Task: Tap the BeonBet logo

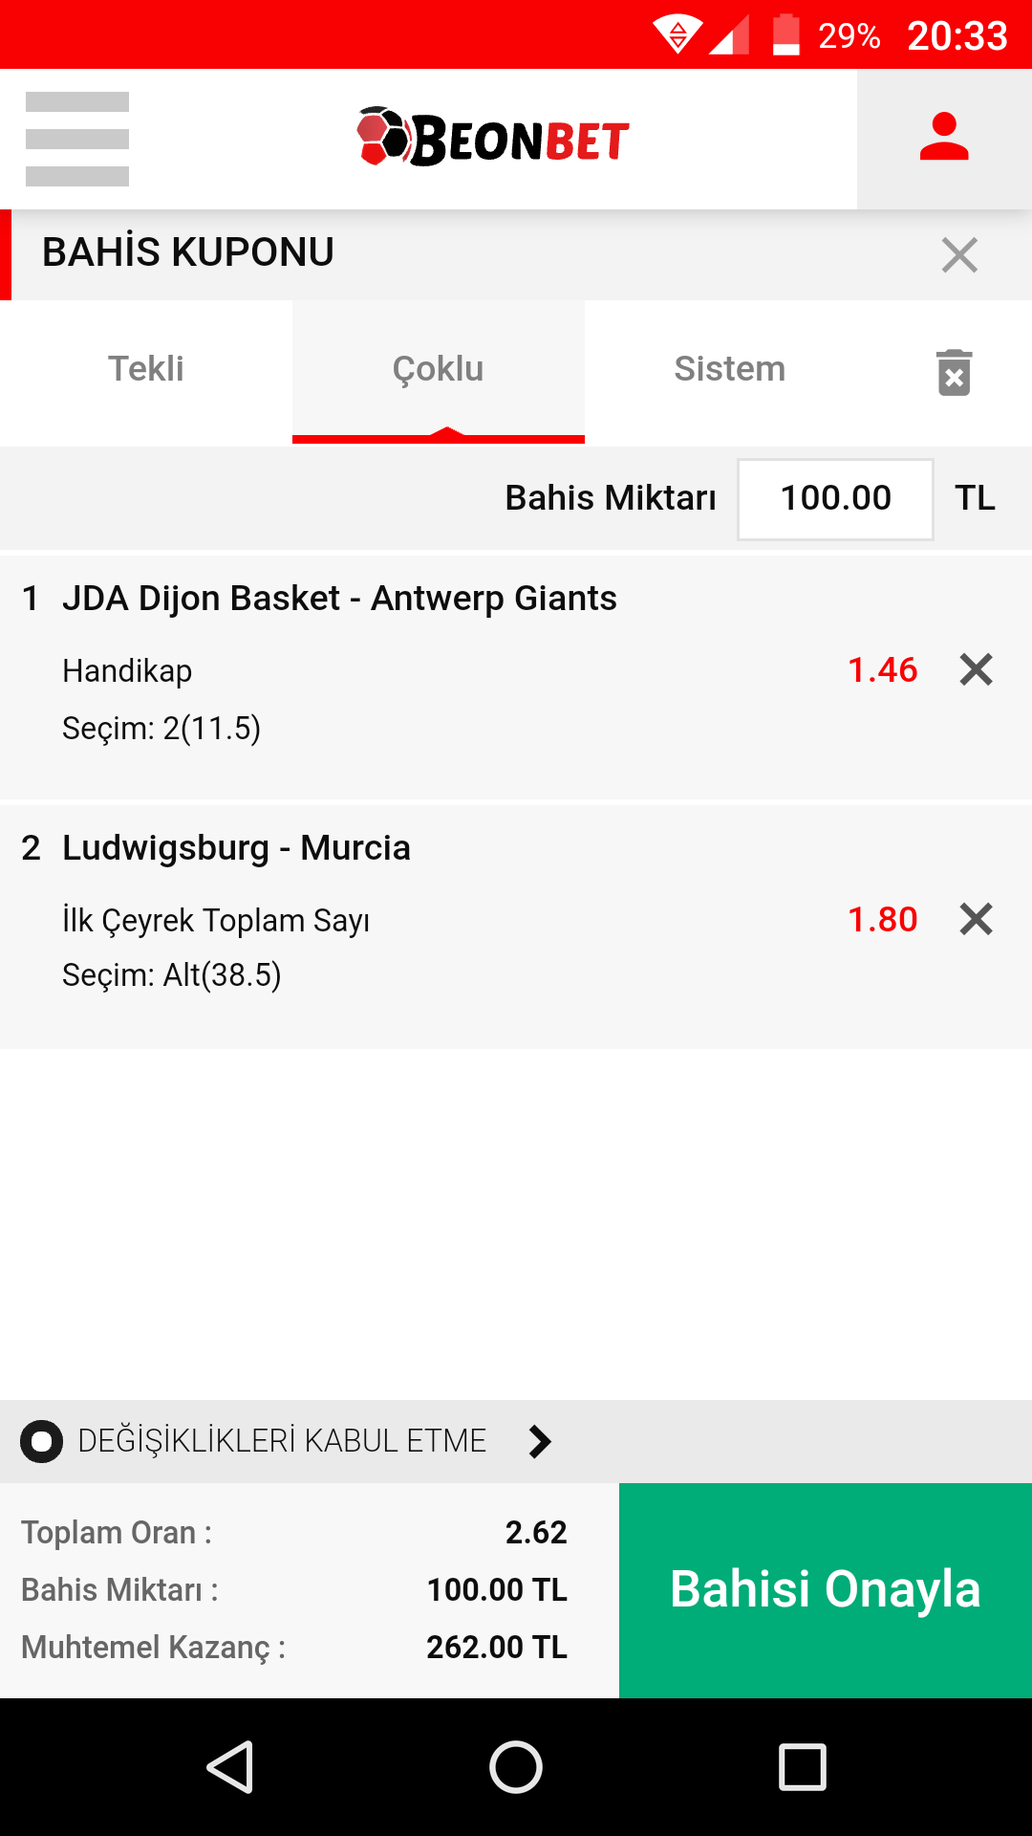Action: coord(493,137)
